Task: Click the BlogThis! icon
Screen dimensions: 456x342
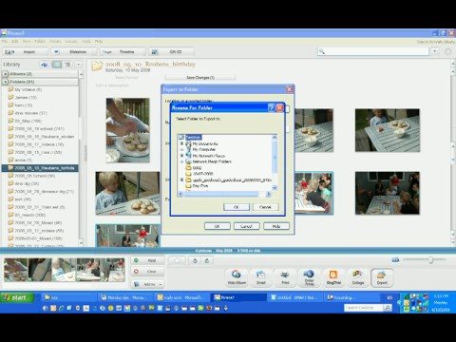Action: click(333, 277)
